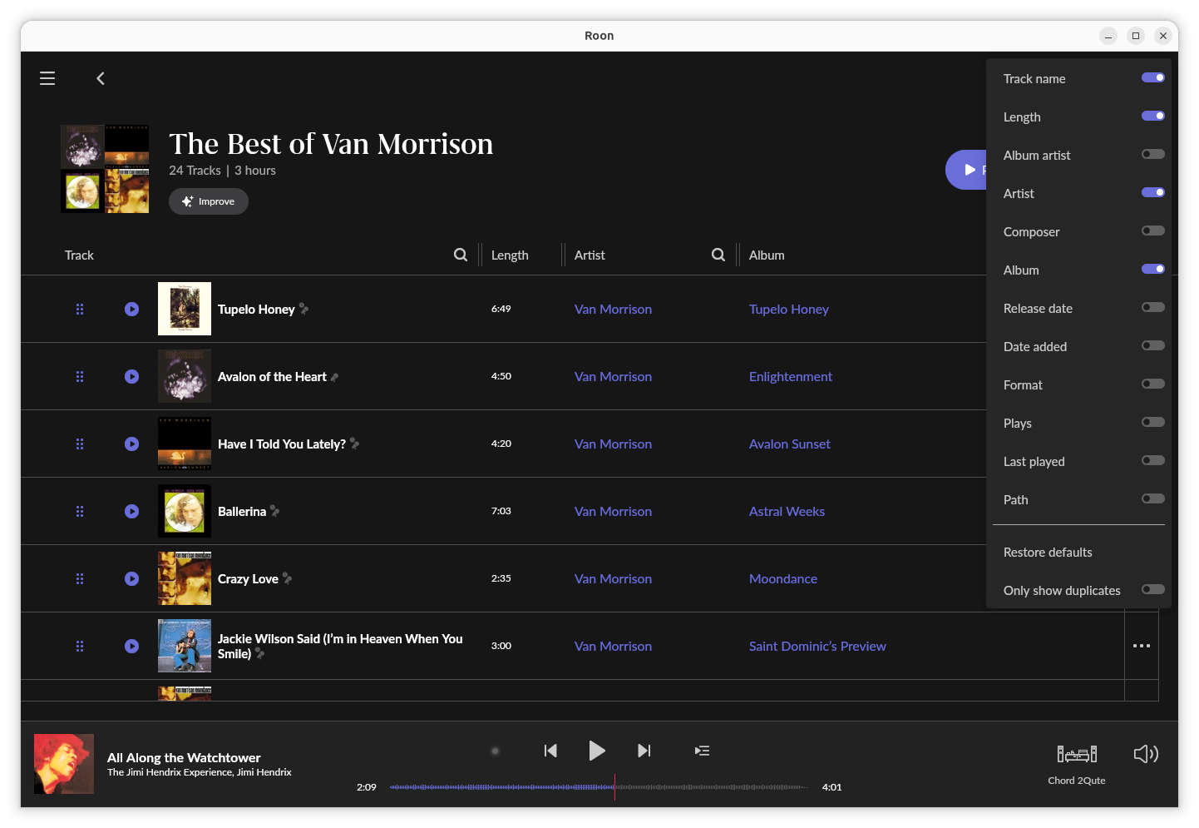Viewport: 1199px width, 828px height.
Task: Open three-dot menu for Jackie Wilson Said
Action: click(1142, 646)
